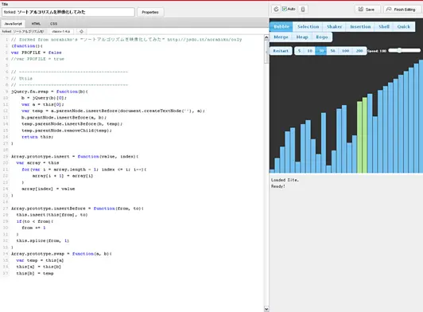Select the Quick sort option
The image size is (423, 312).
(x=404, y=26)
